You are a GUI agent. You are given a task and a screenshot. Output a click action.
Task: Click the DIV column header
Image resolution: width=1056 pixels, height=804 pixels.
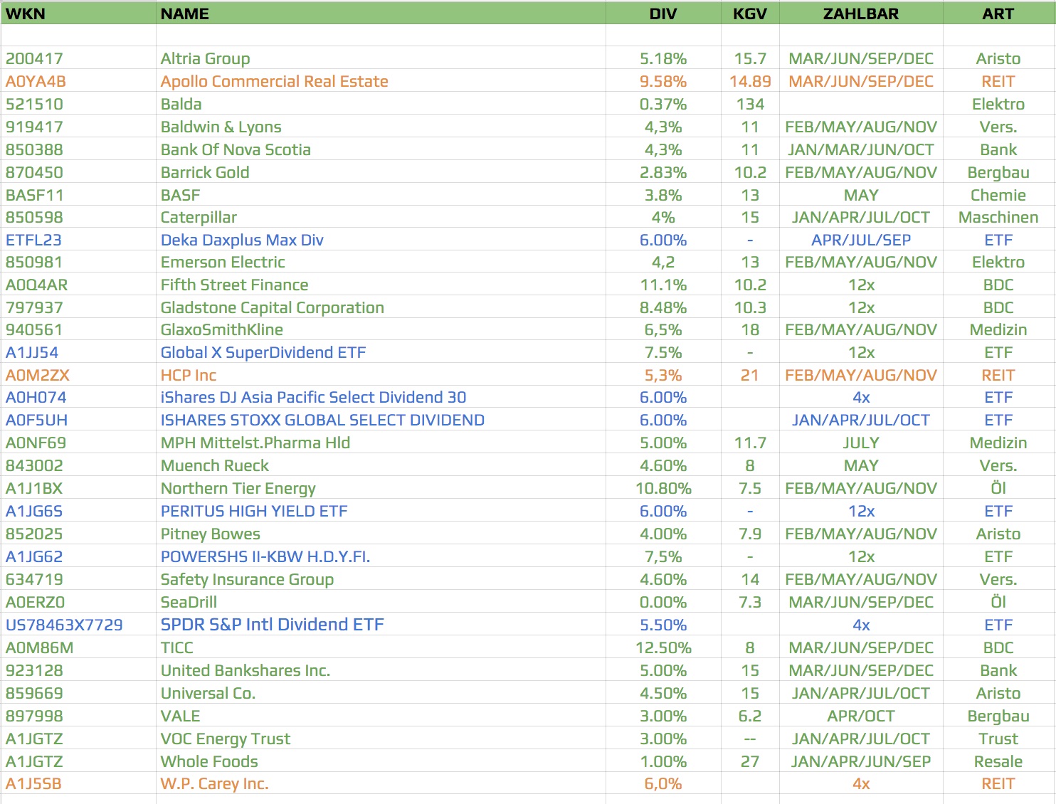pyautogui.click(x=663, y=14)
